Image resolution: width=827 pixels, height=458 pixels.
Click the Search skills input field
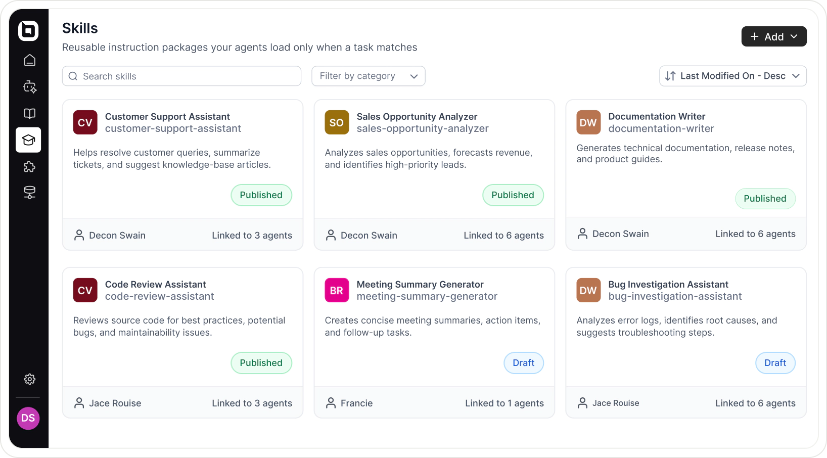tap(181, 76)
